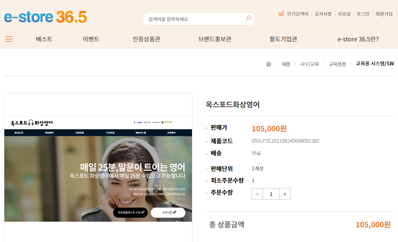Open the 공지사항 link
The image size is (398, 242).
pyautogui.click(x=323, y=14)
